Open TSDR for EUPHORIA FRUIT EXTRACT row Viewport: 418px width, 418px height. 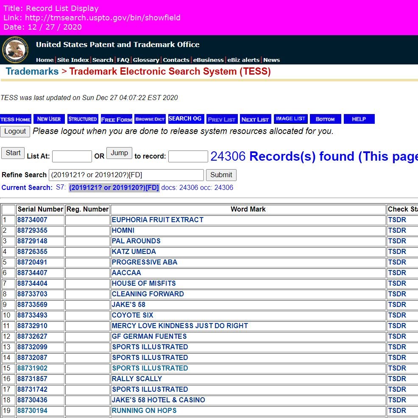coord(397,220)
